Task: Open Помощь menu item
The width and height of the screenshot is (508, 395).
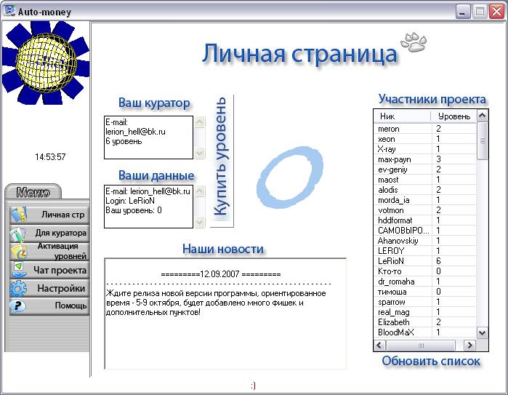Action: click(x=49, y=306)
